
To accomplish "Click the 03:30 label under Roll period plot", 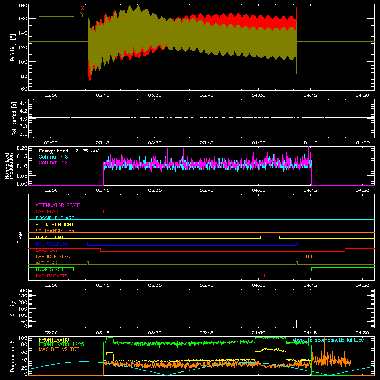I will tap(155, 143).
